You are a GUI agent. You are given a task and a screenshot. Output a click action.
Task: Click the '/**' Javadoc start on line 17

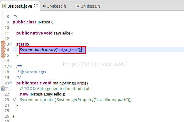[19, 66]
